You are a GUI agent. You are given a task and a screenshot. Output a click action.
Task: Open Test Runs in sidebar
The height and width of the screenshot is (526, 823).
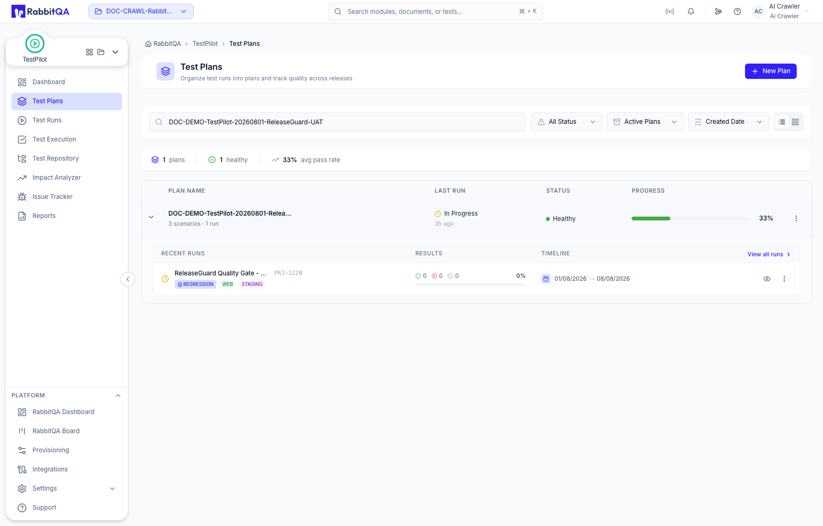point(67,121)
